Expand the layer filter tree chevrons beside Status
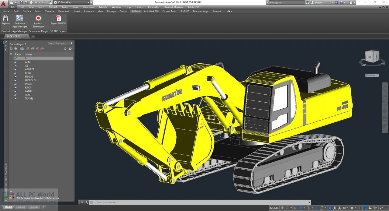This screenshot has width=389, height=211. click(x=11, y=54)
